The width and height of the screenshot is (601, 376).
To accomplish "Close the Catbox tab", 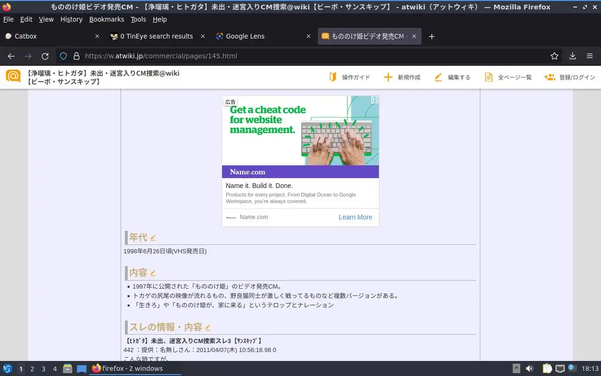I will click(x=97, y=36).
